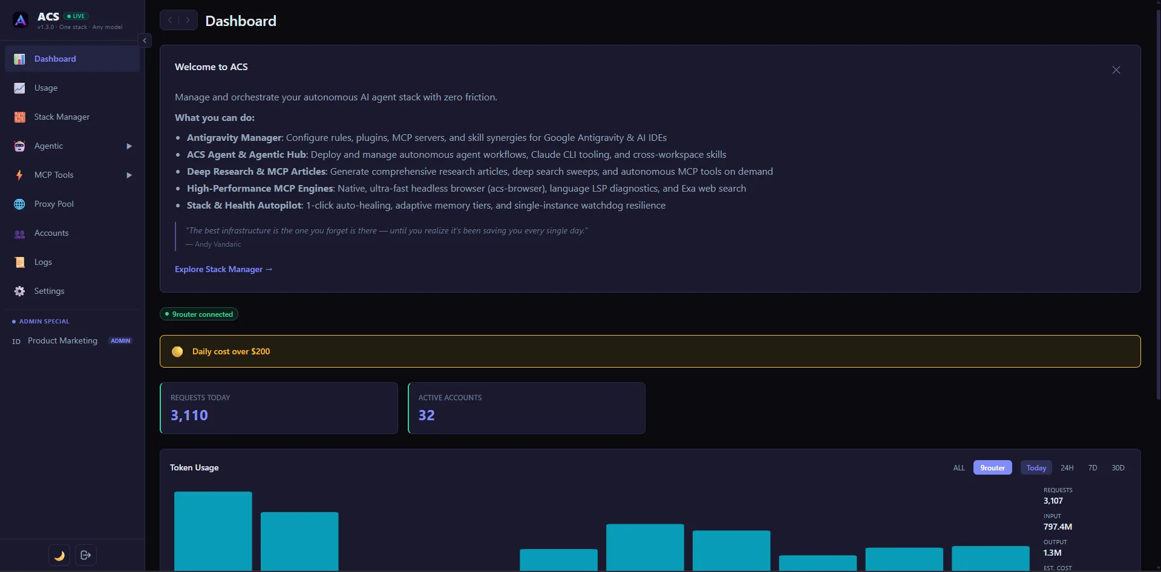Screen dimensions: 1161x572
Task: Click the page vertical scrollbar
Action: [1158, 206]
